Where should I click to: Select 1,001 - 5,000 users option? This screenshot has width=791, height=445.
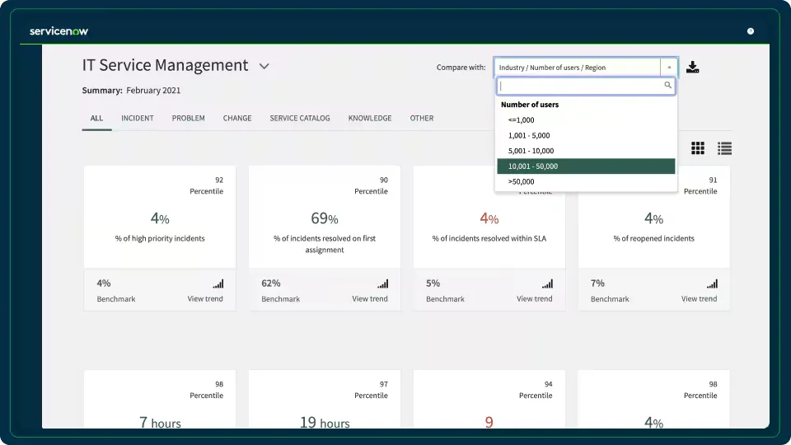tap(586, 135)
